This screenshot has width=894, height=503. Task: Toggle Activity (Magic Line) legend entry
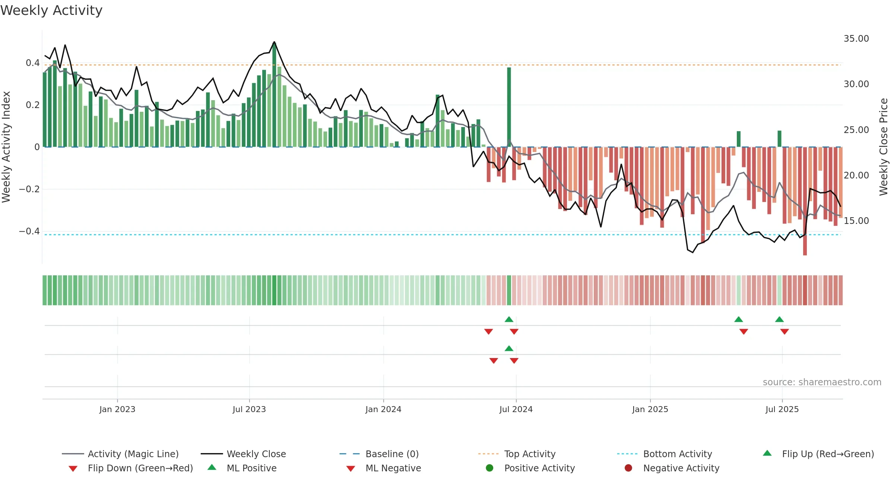click(120, 454)
